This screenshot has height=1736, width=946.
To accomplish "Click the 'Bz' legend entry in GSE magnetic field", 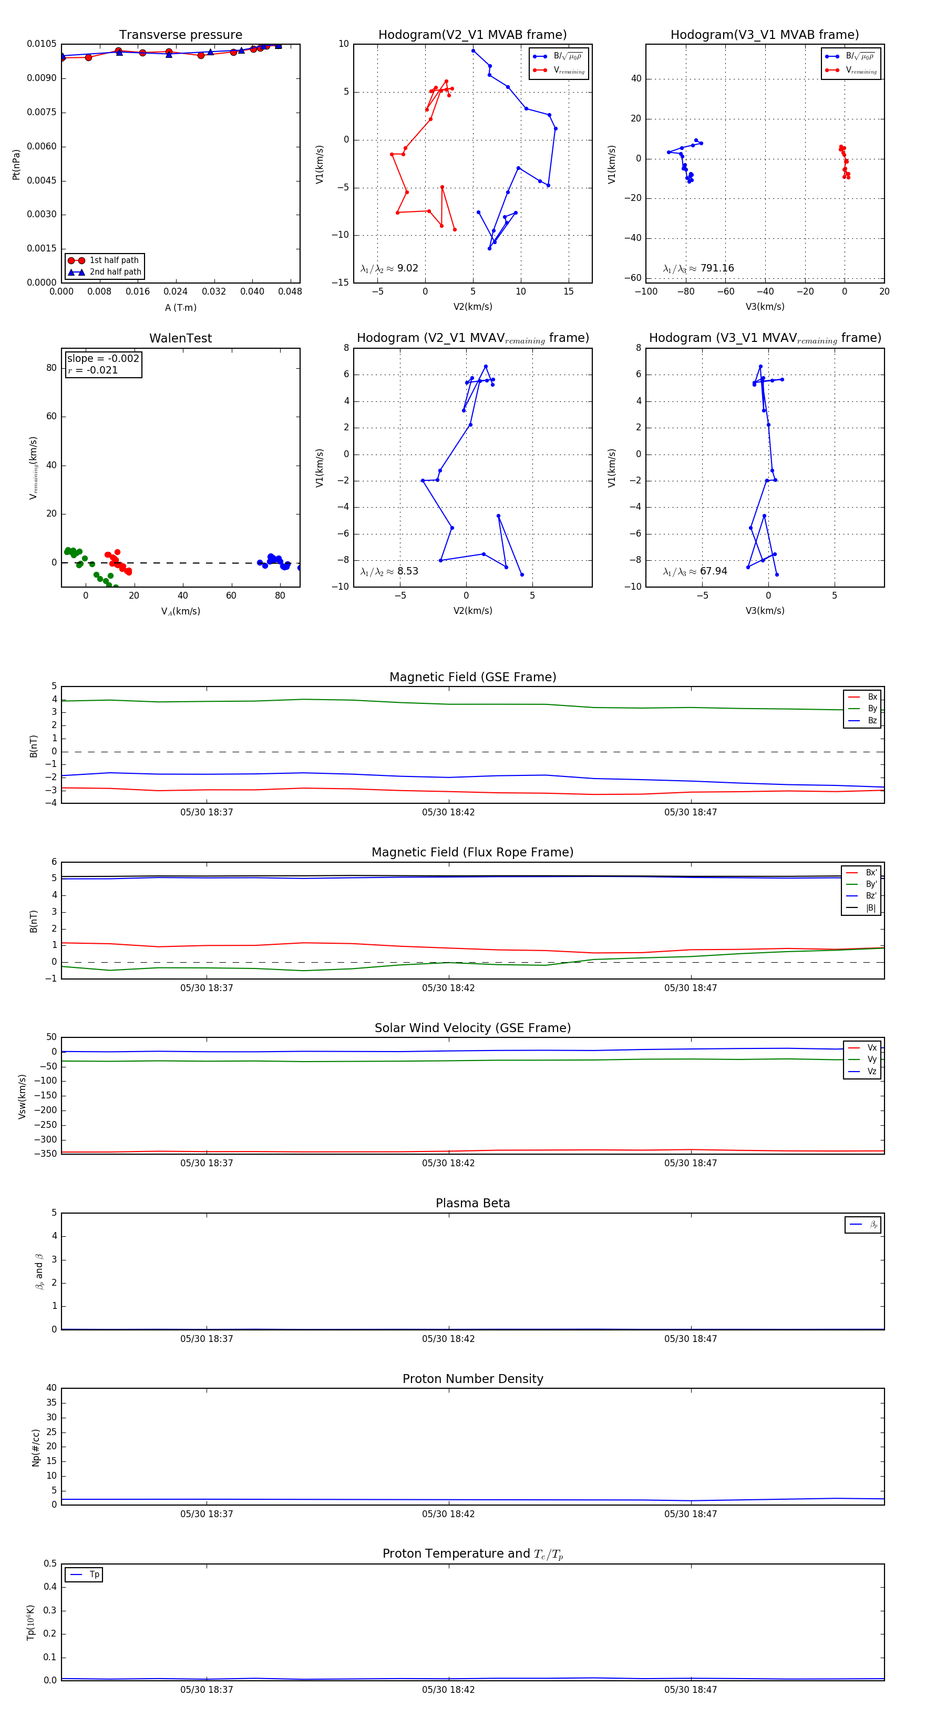I will click(862, 721).
